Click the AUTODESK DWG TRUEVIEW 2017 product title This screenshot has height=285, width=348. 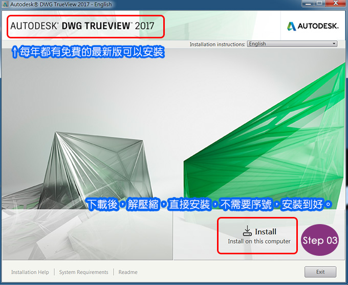(82, 26)
